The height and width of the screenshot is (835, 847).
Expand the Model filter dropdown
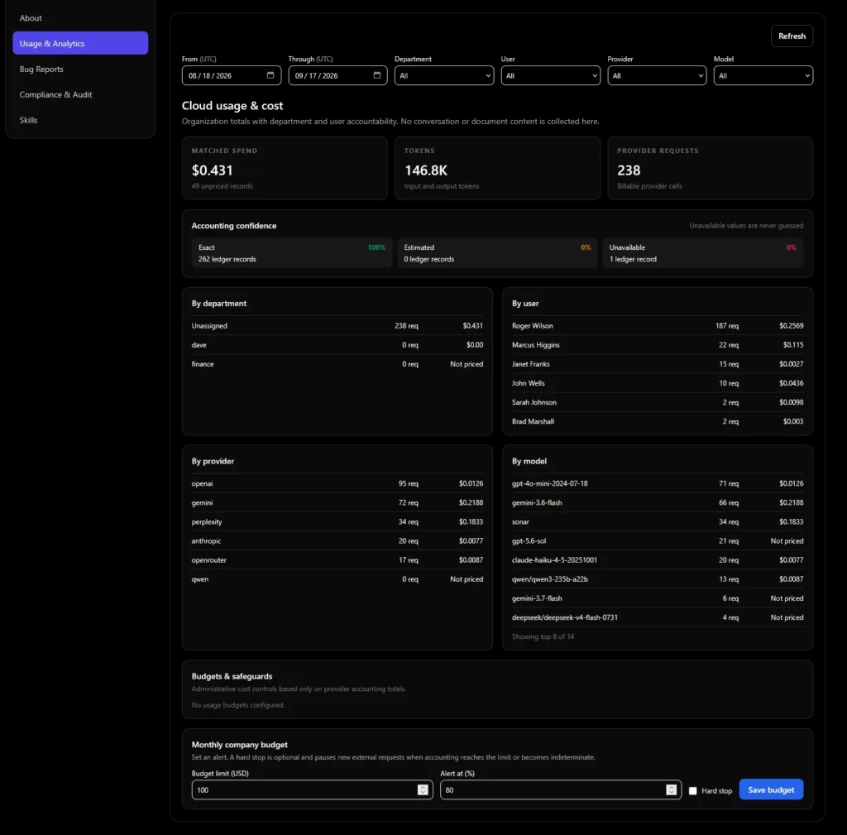[x=763, y=75]
